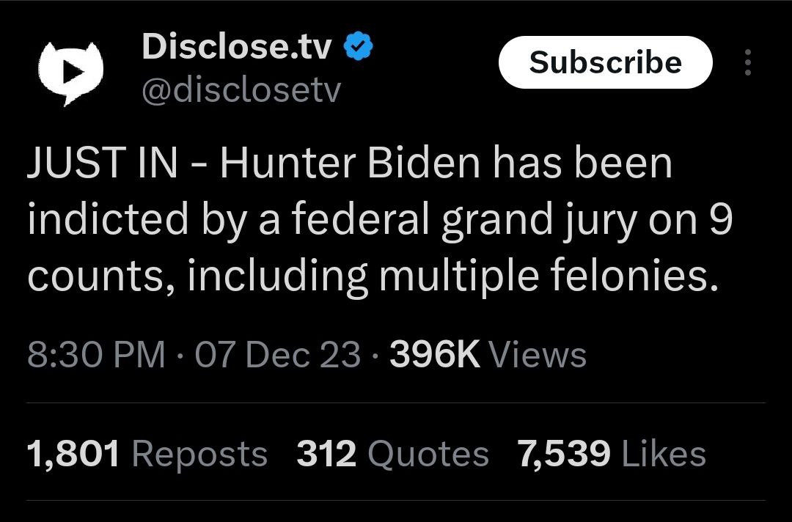This screenshot has width=792, height=522.
Task: Click the word "Views" label
Action: (x=538, y=355)
